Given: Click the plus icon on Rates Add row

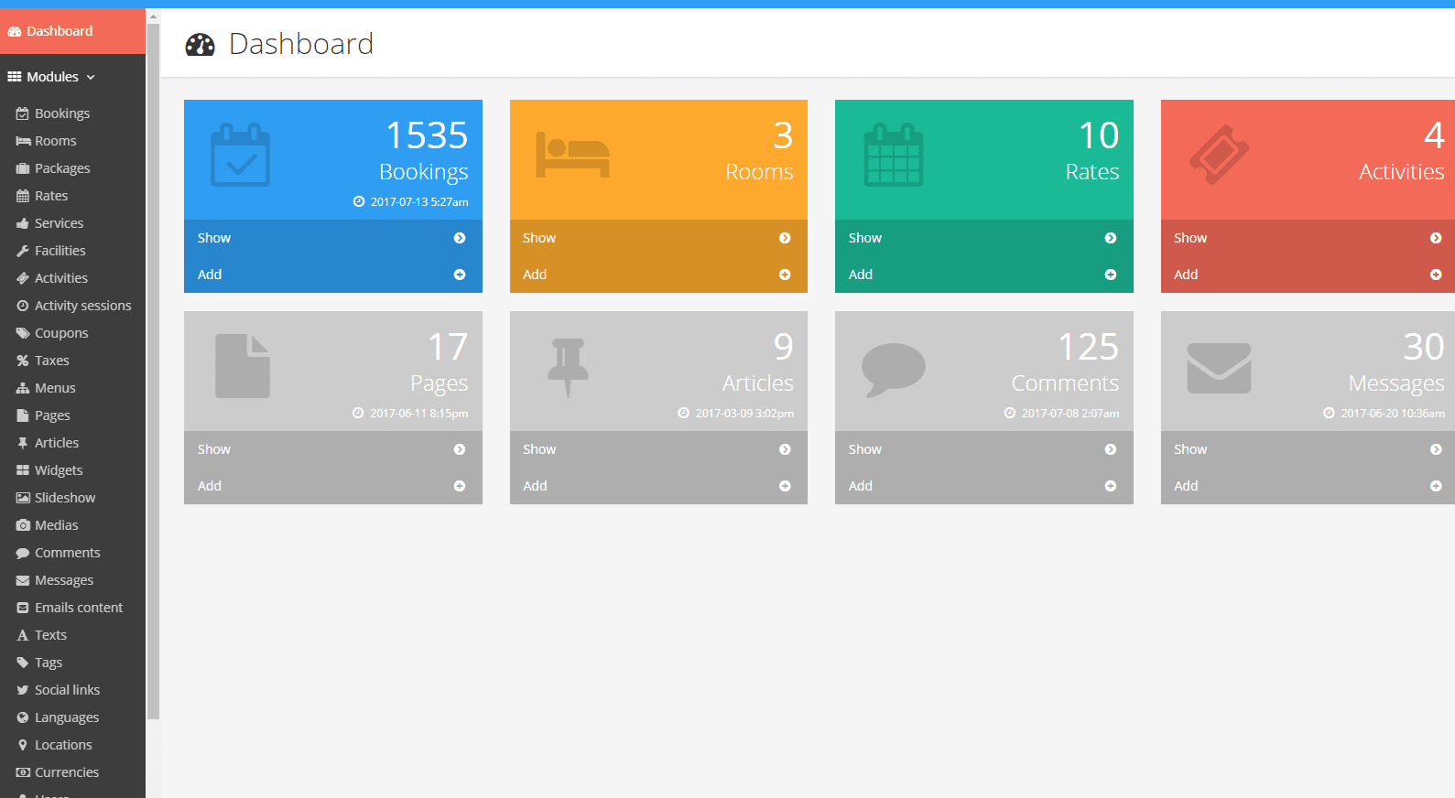Looking at the screenshot, I should pos(1111,275).
